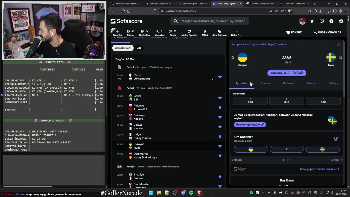The width and height of the screenshot is (350, 197).
Task: Open Sofascore settings gear
Action: pyautogui.click(x=341, y=21)
